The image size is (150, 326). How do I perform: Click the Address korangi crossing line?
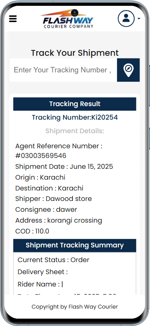(59, 220)
